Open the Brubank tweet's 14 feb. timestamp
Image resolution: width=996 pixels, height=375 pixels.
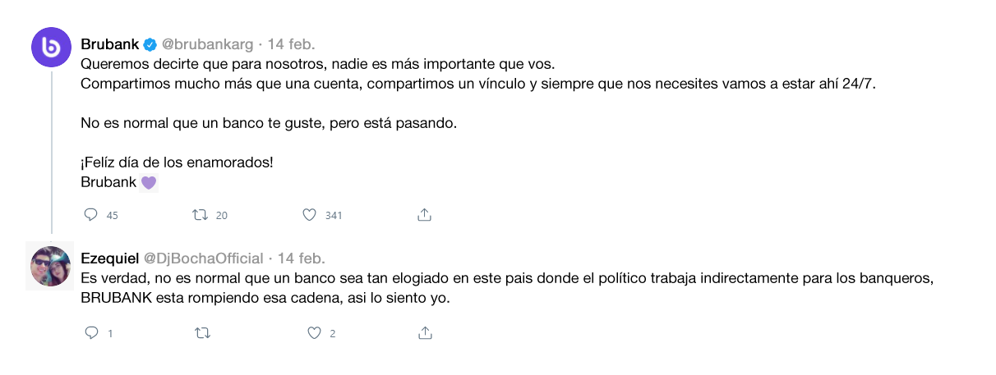point(292,44)
